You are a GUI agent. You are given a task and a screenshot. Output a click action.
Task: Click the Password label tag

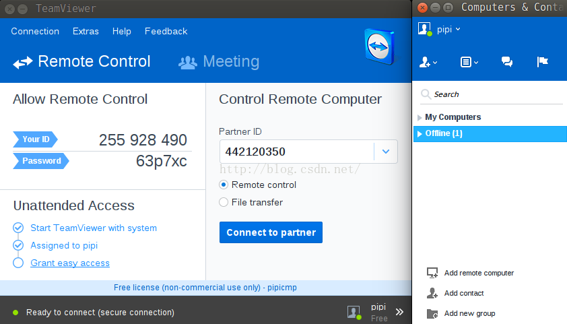tap(41, 161)
